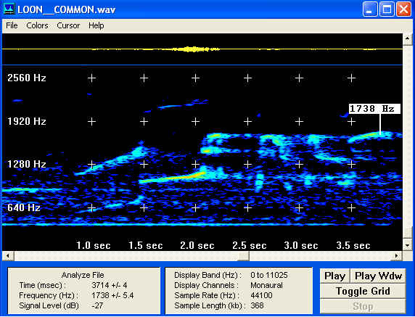Click the disabled Stop button
415x317 pixels.
[x=363, y=306]
